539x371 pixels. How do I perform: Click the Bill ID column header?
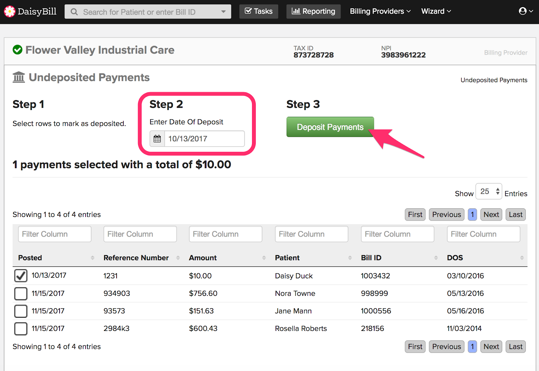pos(371,258)
